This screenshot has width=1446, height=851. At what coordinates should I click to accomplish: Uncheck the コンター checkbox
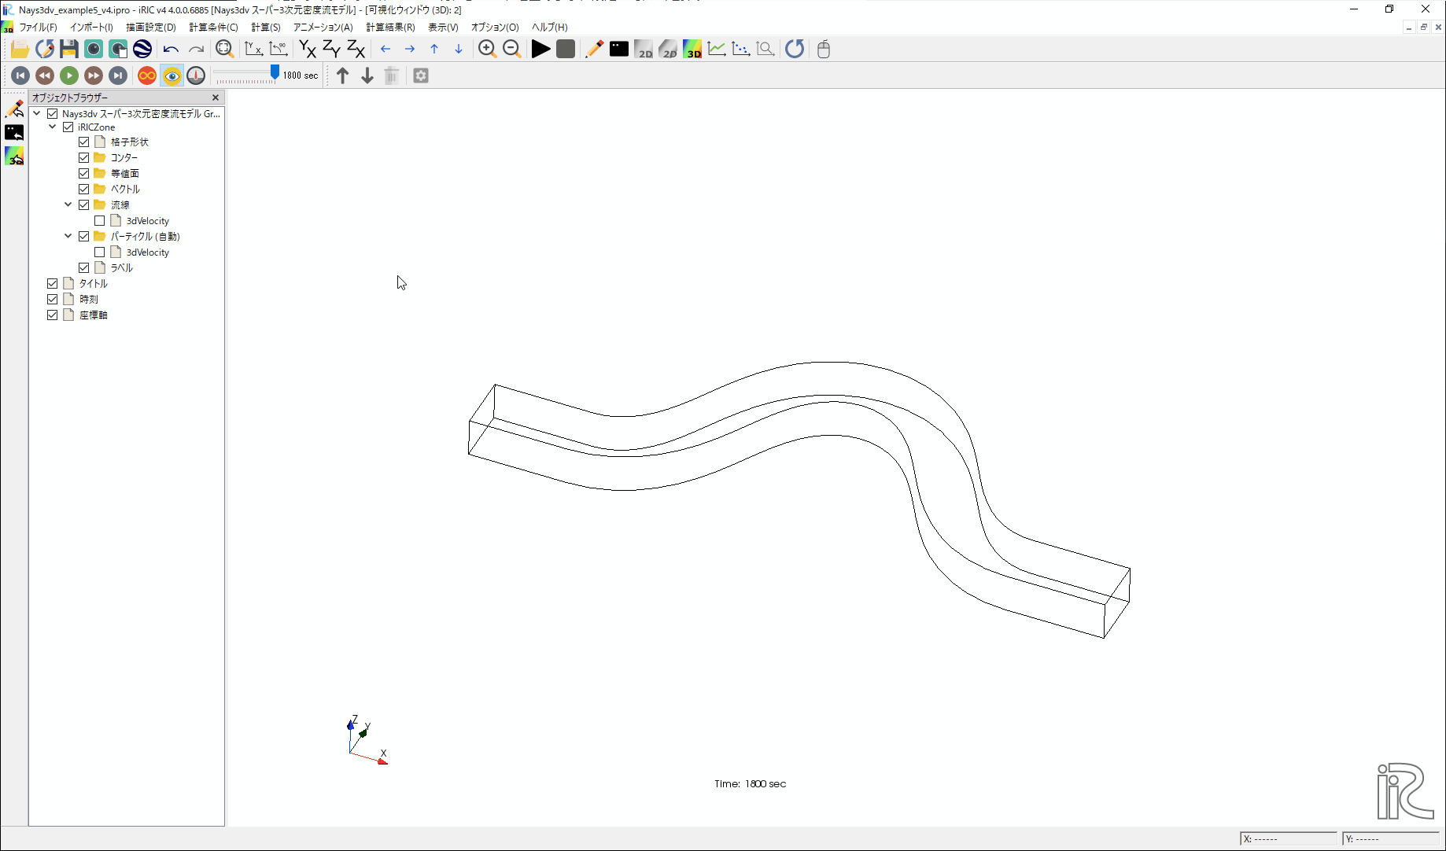click(84, 158)
